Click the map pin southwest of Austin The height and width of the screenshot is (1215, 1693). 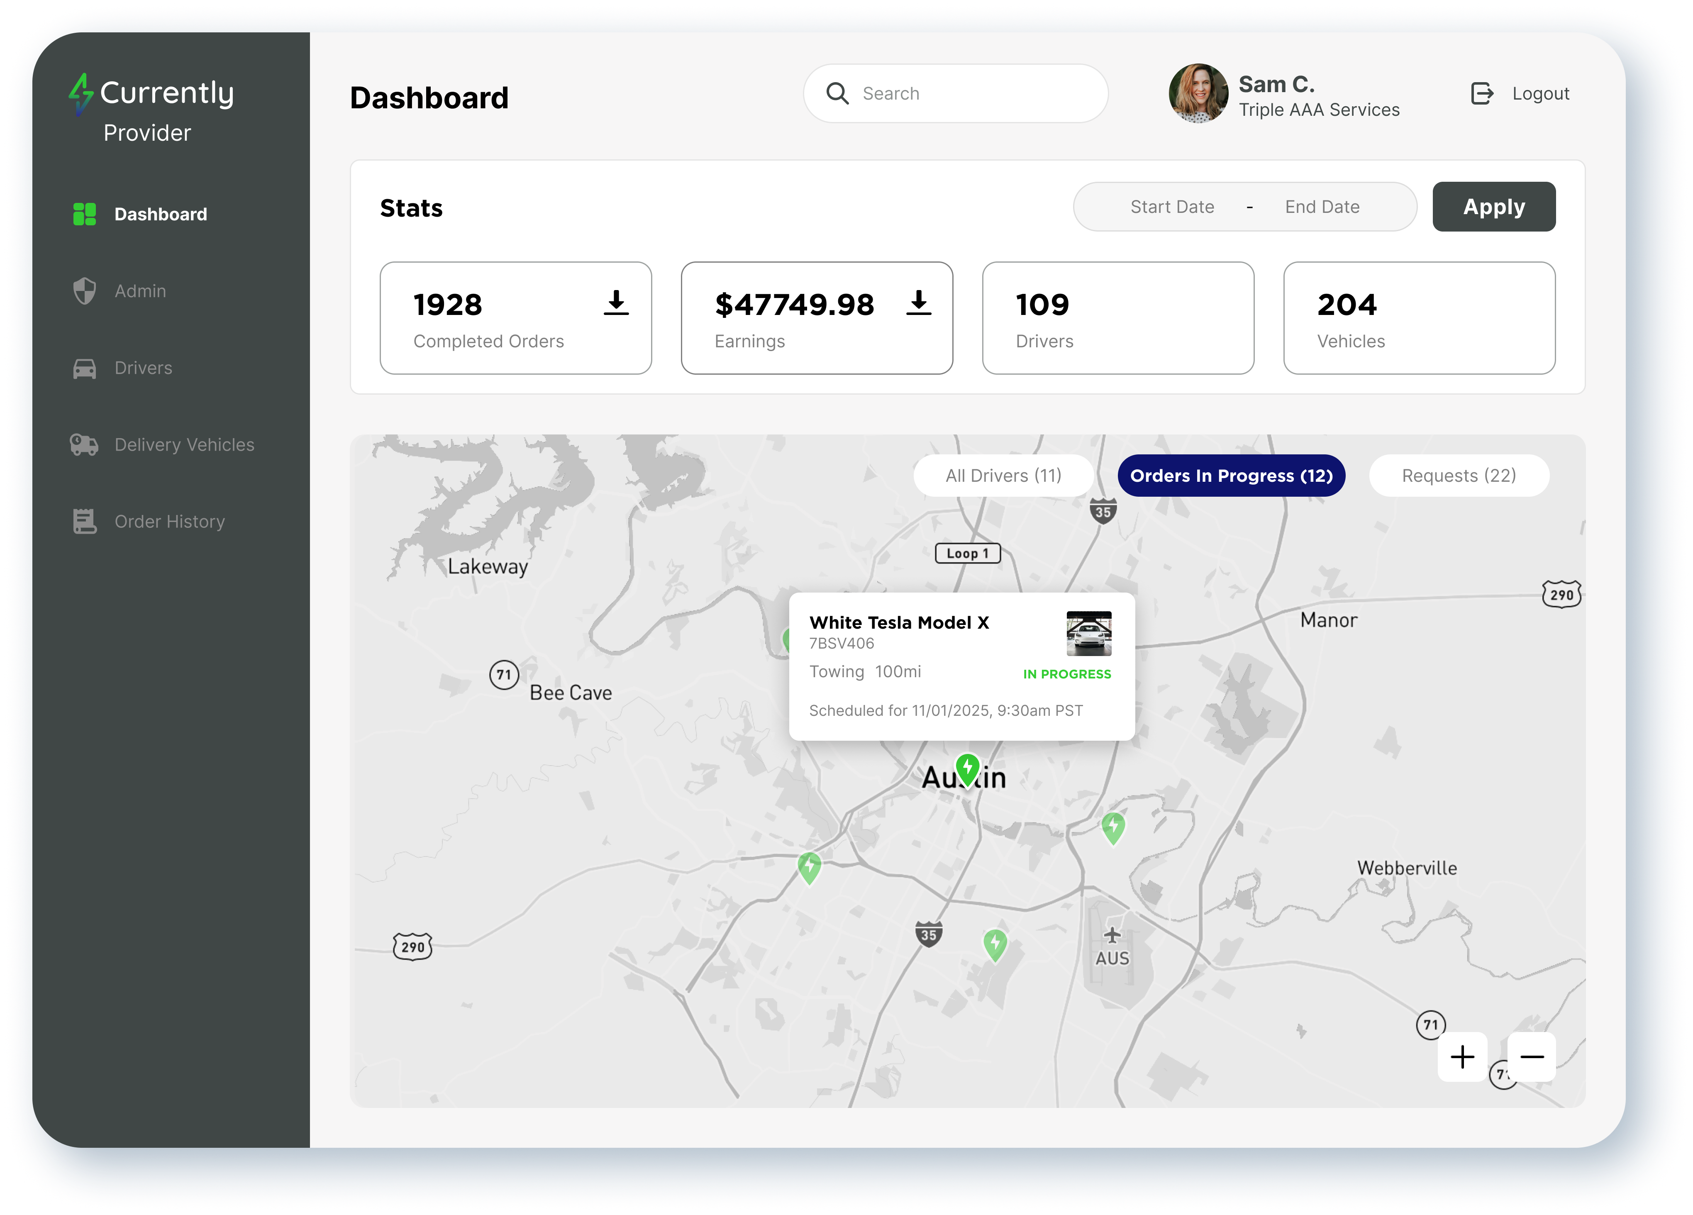(x=809, y=868)
